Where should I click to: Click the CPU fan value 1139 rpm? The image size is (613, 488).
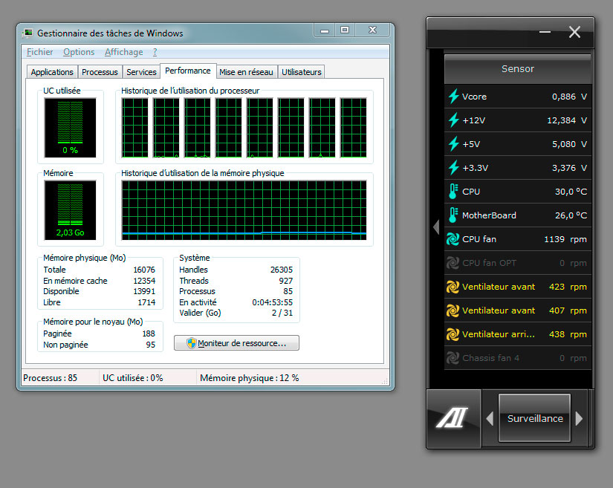coord(565,239)
